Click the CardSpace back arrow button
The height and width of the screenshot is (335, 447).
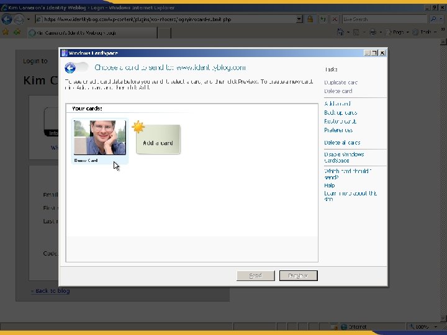coord(70,68)
